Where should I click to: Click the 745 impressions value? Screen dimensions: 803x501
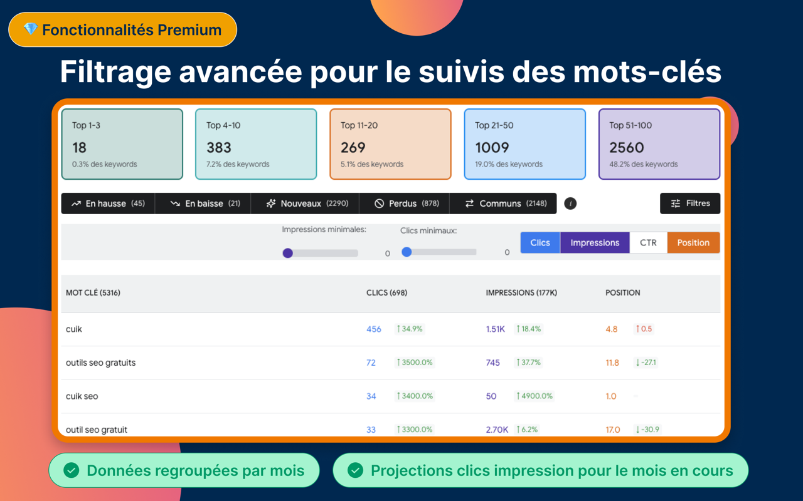tap(493, 363)
